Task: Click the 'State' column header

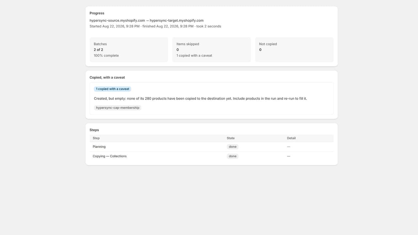Action: click(x=231, y=138)
